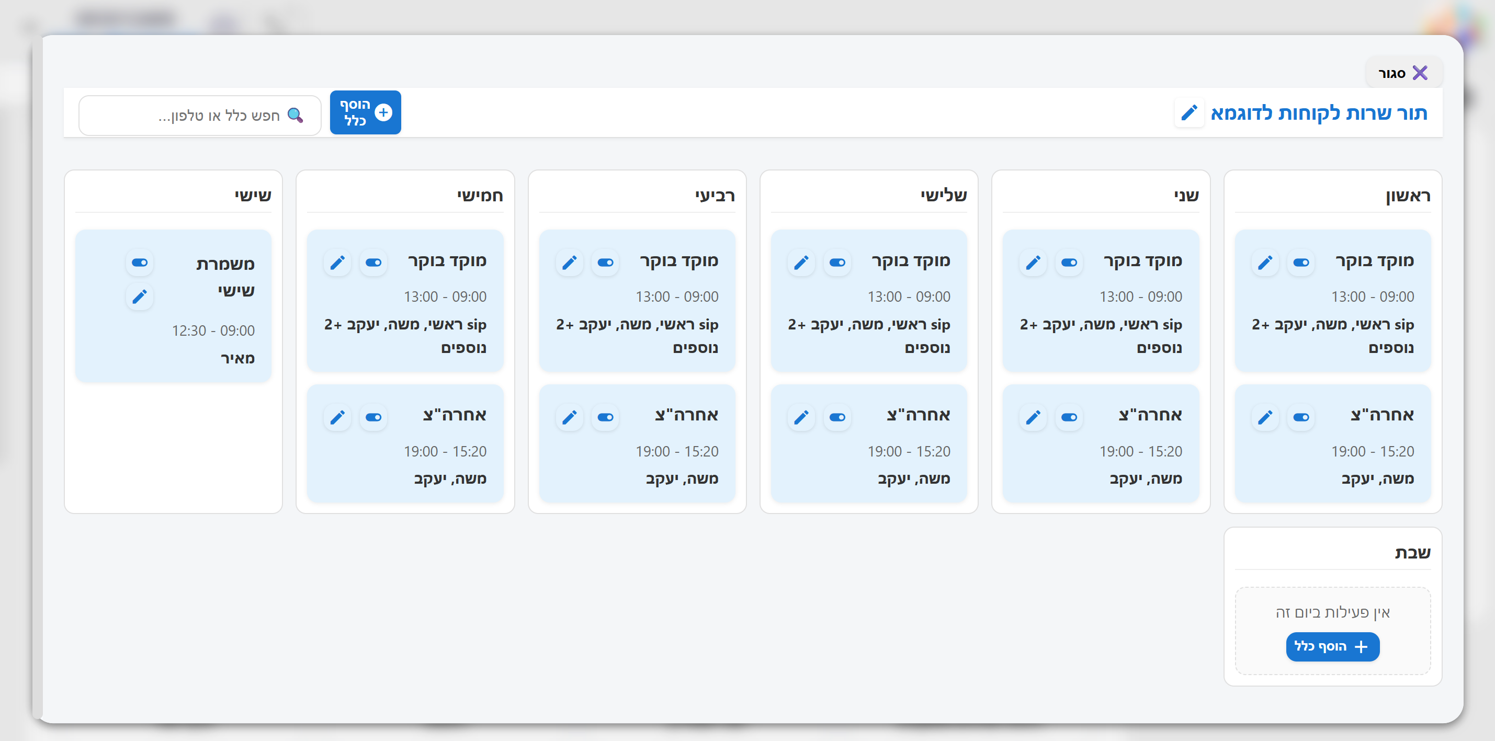The width and height of the screenshot is (1495, 741).
Task: Click the search magnifier icon
Action: pos(295,116)
